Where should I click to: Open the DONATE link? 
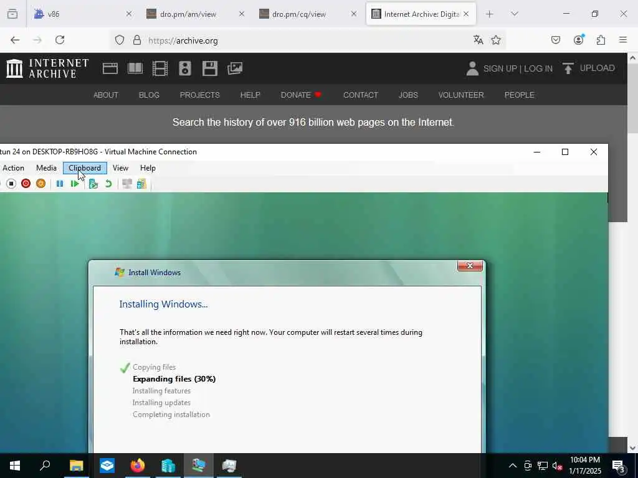coord(301,95)
